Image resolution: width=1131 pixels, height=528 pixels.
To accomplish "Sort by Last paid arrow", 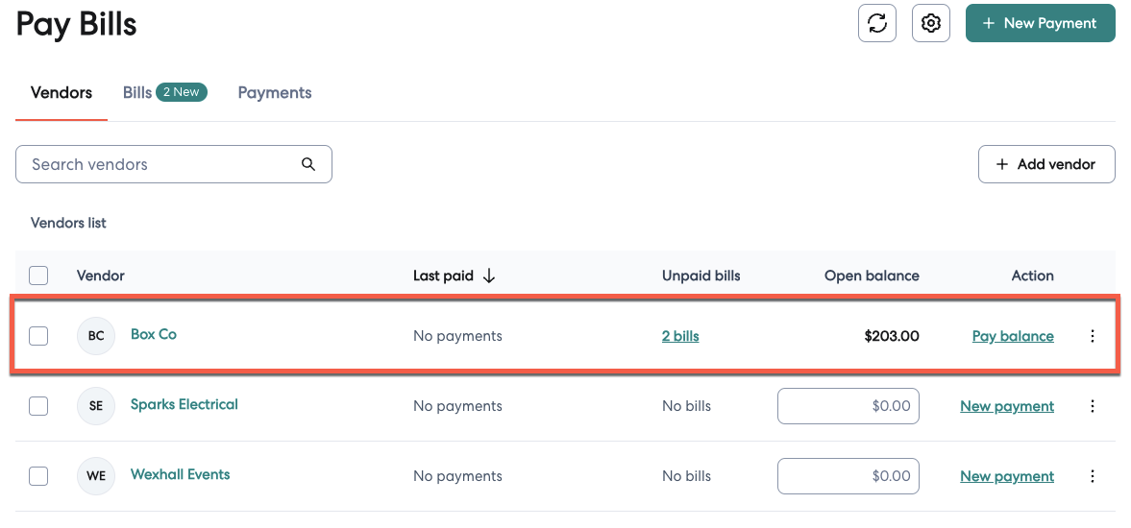I will [489, 276].
